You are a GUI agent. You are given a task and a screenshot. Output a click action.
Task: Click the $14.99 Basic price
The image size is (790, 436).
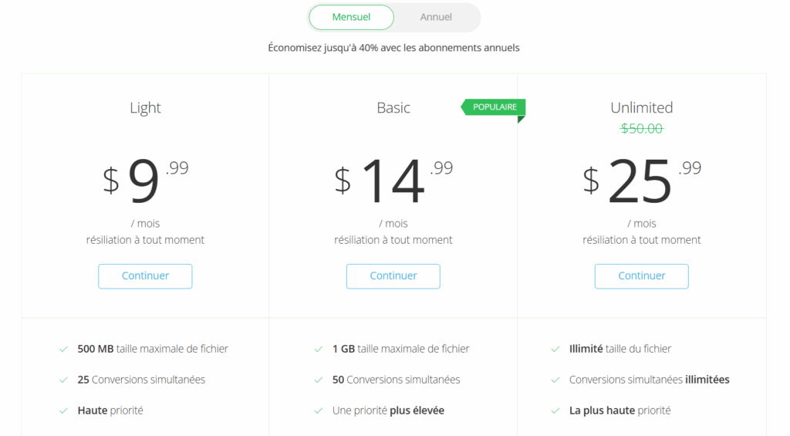point(393,181)
